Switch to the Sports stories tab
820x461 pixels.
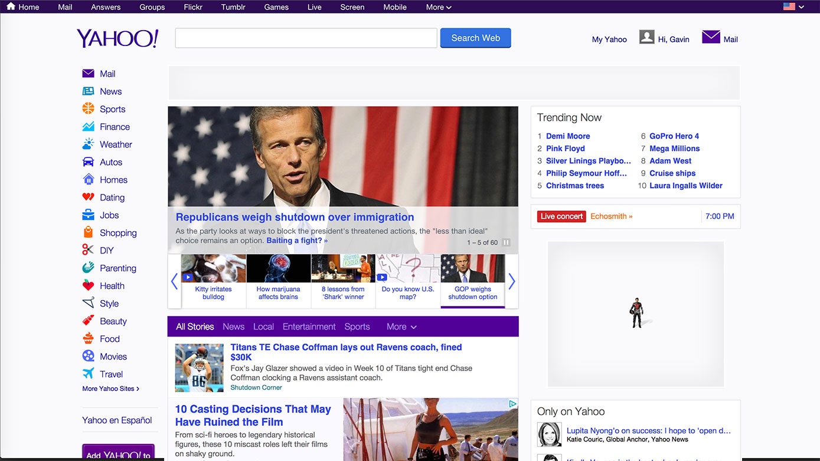pyautogui.click(x=357, y=327)
